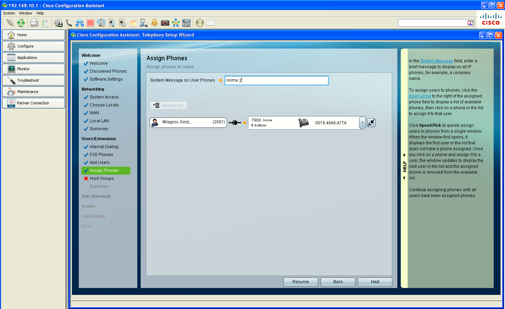
Task: Select the System Access wizard step
Action: tap(104, 97)
